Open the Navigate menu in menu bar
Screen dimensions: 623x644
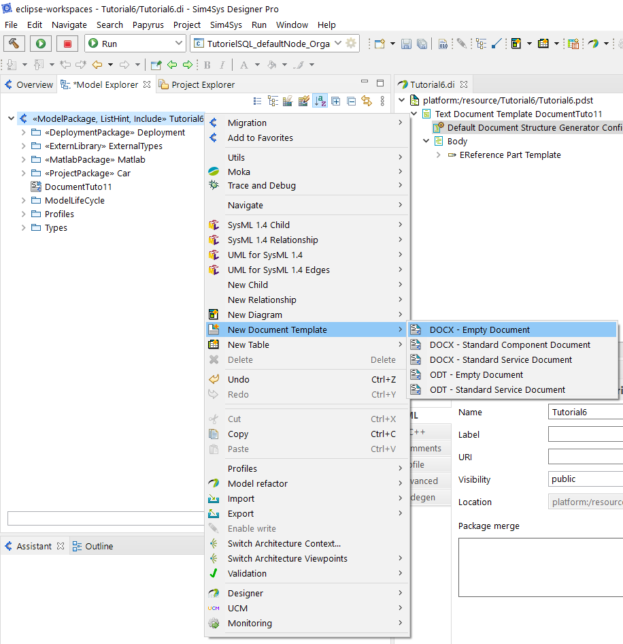(x=69, y=25)
